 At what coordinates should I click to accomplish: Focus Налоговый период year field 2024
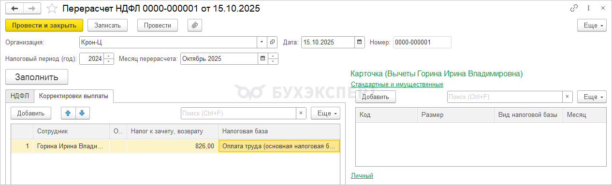92,59
